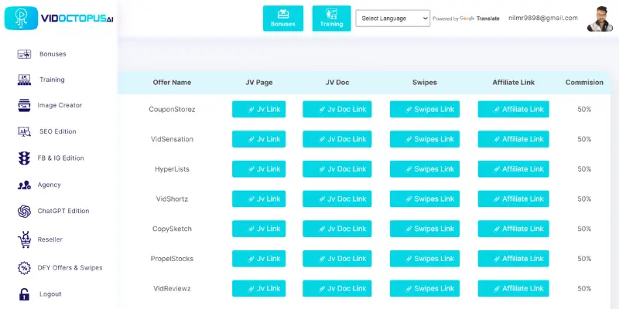
Task: Click the HyperLists offer name
Action: coord(172,169)
